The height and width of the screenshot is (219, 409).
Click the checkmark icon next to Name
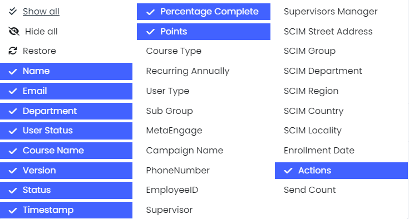12,71
